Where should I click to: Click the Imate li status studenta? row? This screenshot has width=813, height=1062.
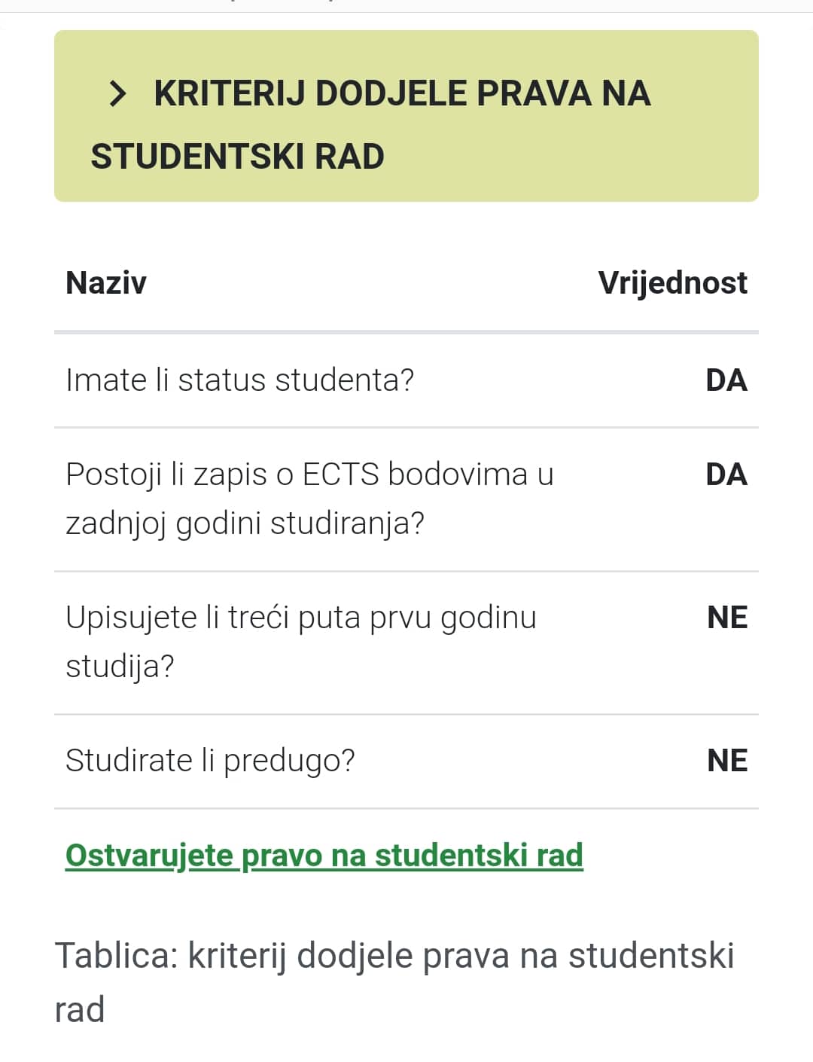pos(406,380)
